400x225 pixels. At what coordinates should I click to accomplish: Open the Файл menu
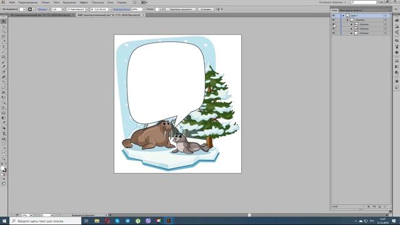click(12, 2)
